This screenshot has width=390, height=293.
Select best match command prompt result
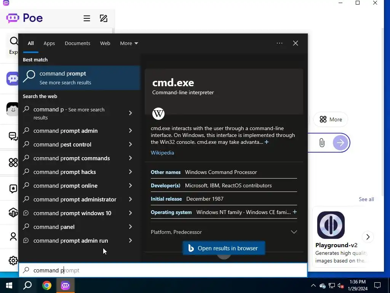tap(80, 78)
